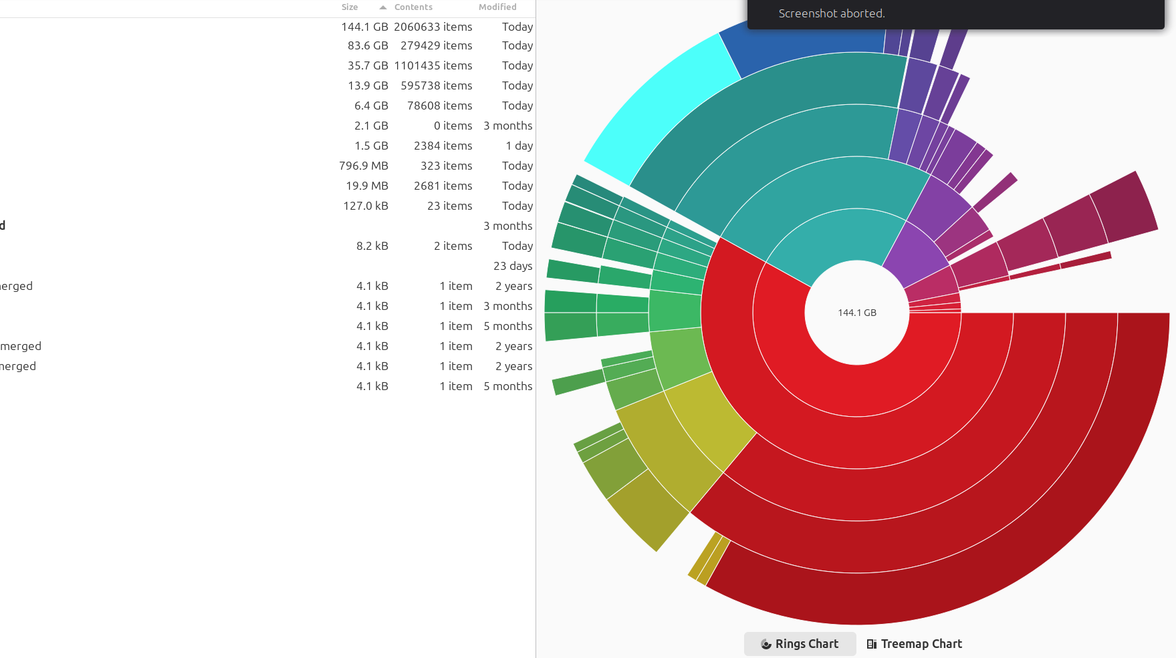Select the 83.6 GB row
This screenshot has width=1176, height=658.
(267, 45)
